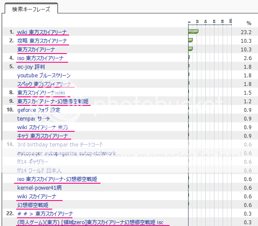Screen dimensions: 258x226
Task: Select the 'ff14 ワールド 日本人' search phrase
Action: point(39,170)
